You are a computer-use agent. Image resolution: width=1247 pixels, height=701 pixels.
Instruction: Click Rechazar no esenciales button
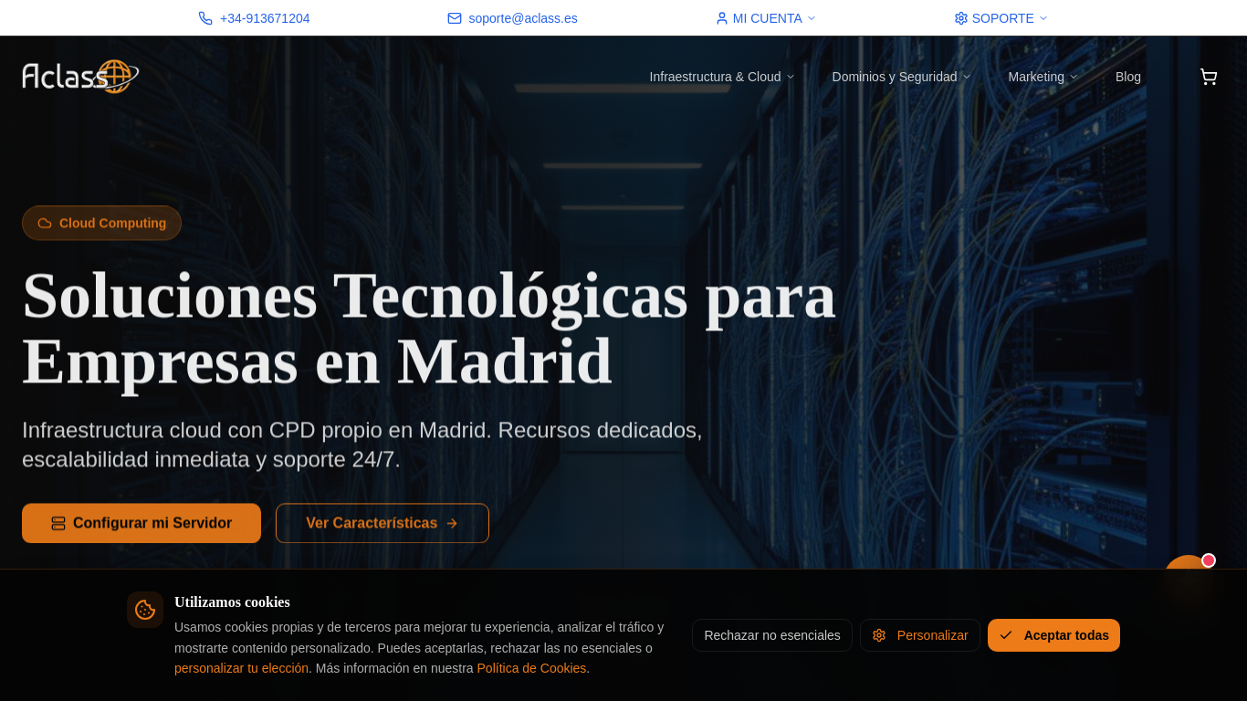[x=772, y=635]
